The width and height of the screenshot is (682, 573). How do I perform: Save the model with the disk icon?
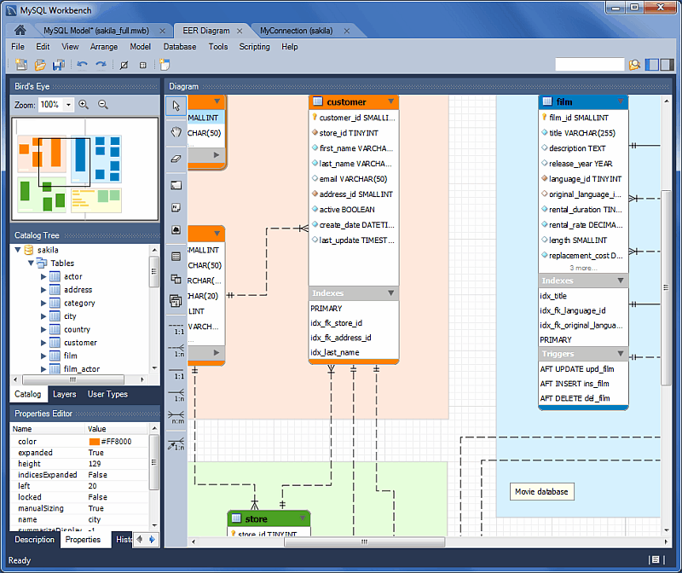pos(59,65)
